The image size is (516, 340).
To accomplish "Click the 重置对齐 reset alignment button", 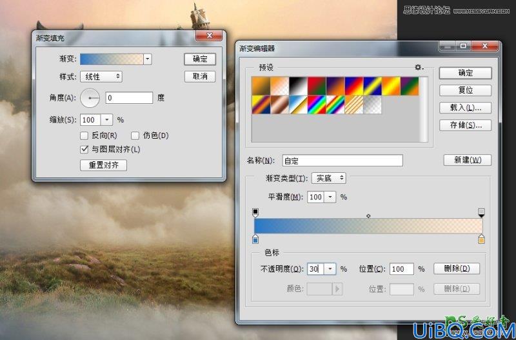I will point(103,165).
